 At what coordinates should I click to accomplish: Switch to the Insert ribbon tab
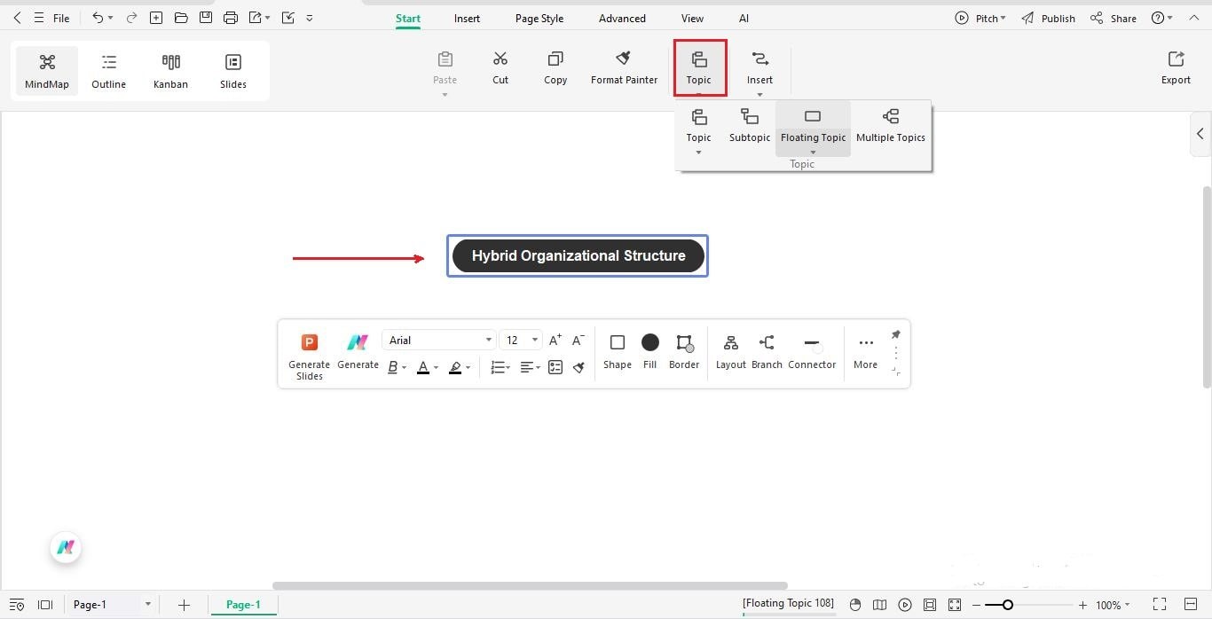[x=467, y=18]
